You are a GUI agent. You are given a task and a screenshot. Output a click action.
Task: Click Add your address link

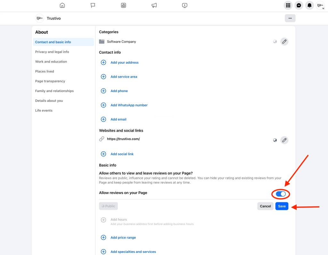pos(124,63)
